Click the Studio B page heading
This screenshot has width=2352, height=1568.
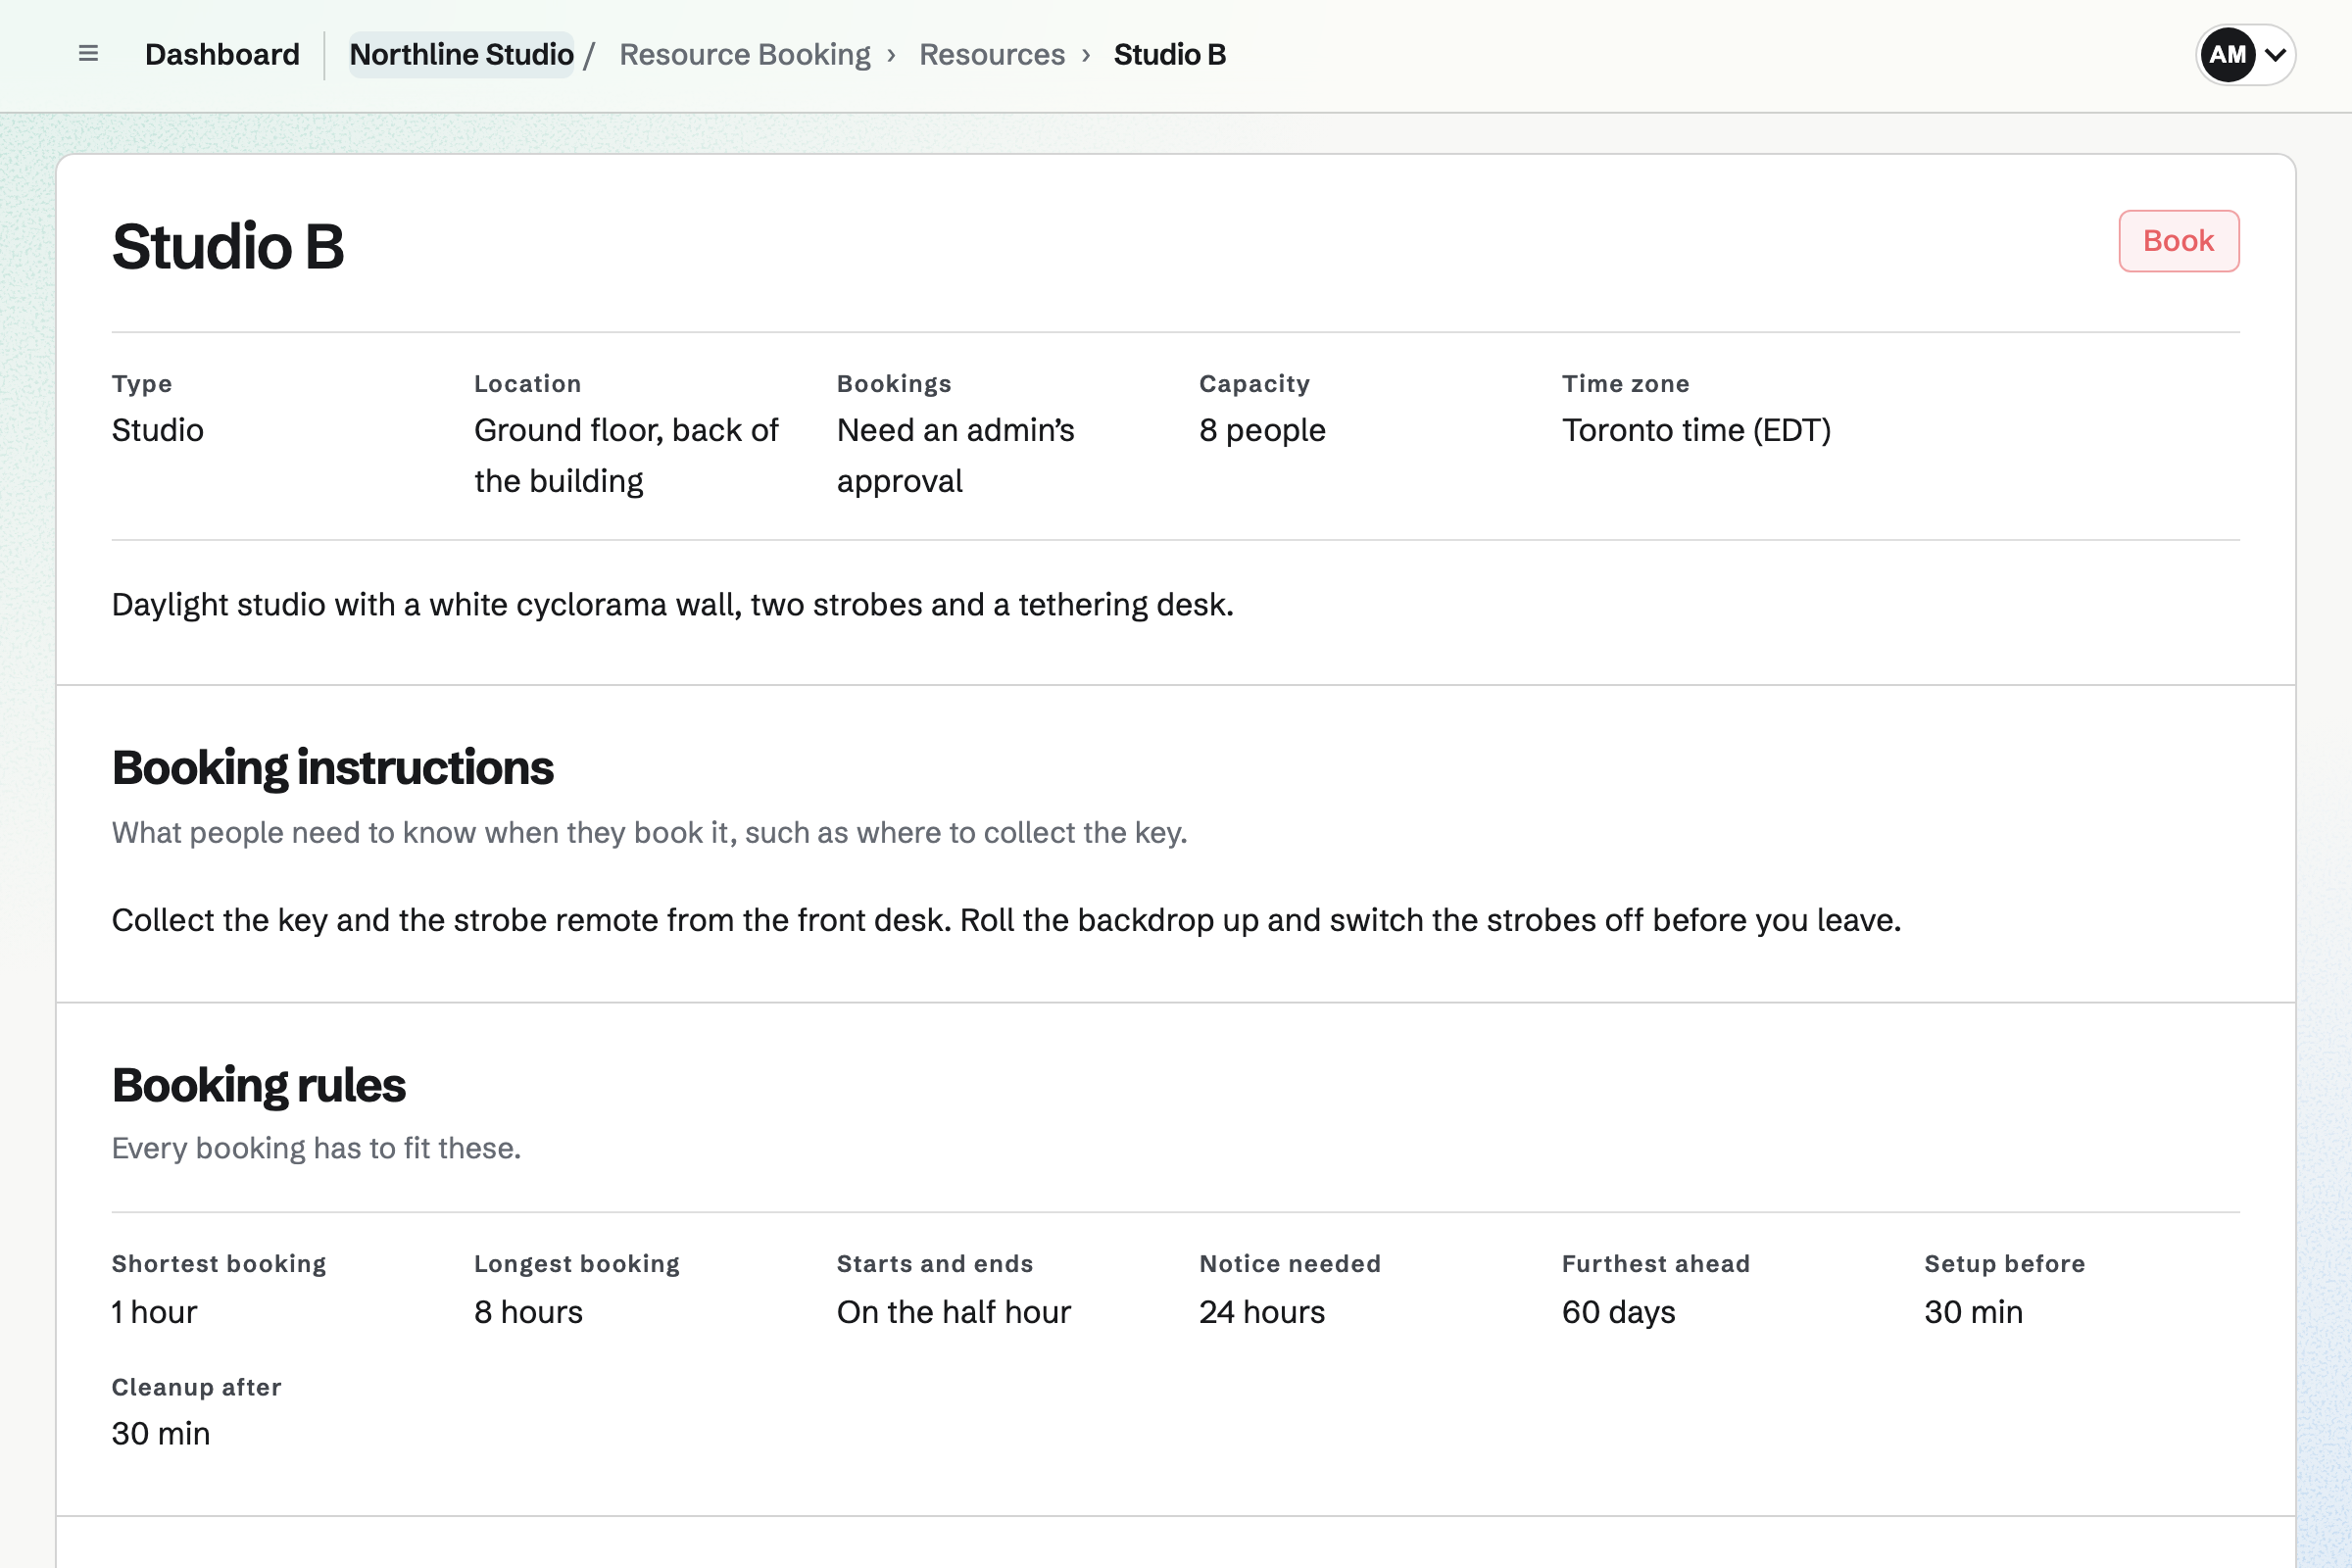tap(228, 246)
